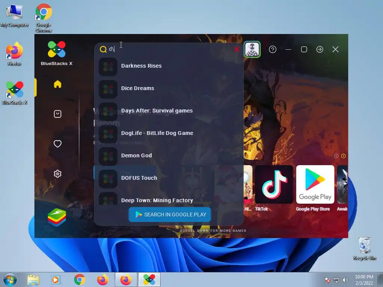This screenshot has width=383, height=287.
Task: Launch BlueStacks App Player stack icon
Action: [57, 217]
